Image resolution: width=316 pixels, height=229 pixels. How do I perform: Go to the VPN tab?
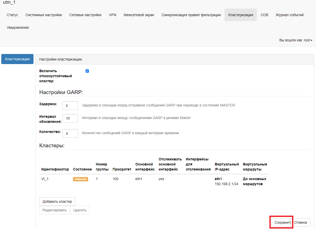click(x=113, y=15)
